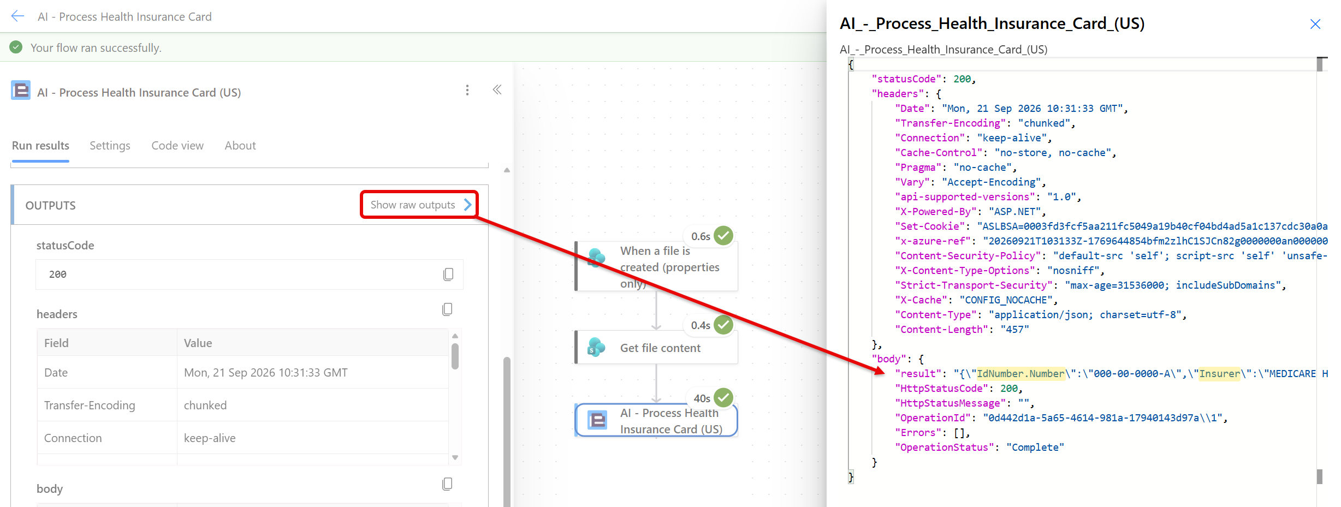The image size is (1341, 507).
Task: Open the Code view tab
Action: (x=177, y=146)
